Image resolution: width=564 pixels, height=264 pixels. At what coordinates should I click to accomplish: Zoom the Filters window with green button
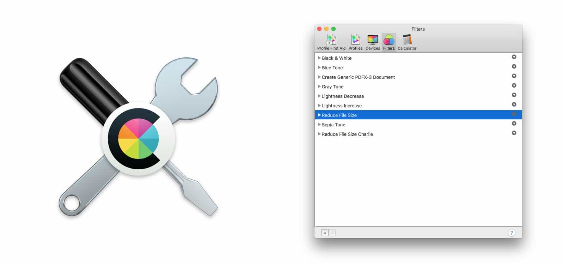(x=333, y=29)
